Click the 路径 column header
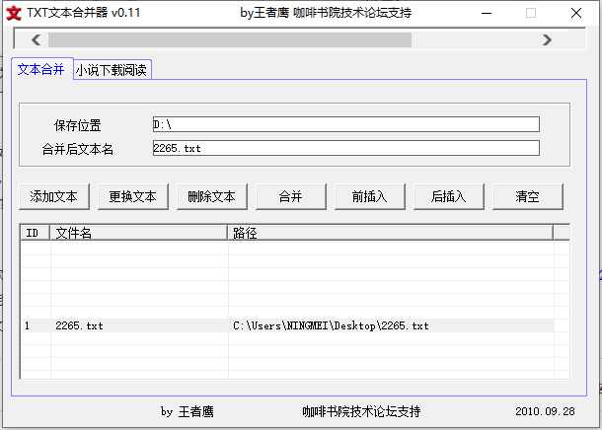 coord(390,233)
